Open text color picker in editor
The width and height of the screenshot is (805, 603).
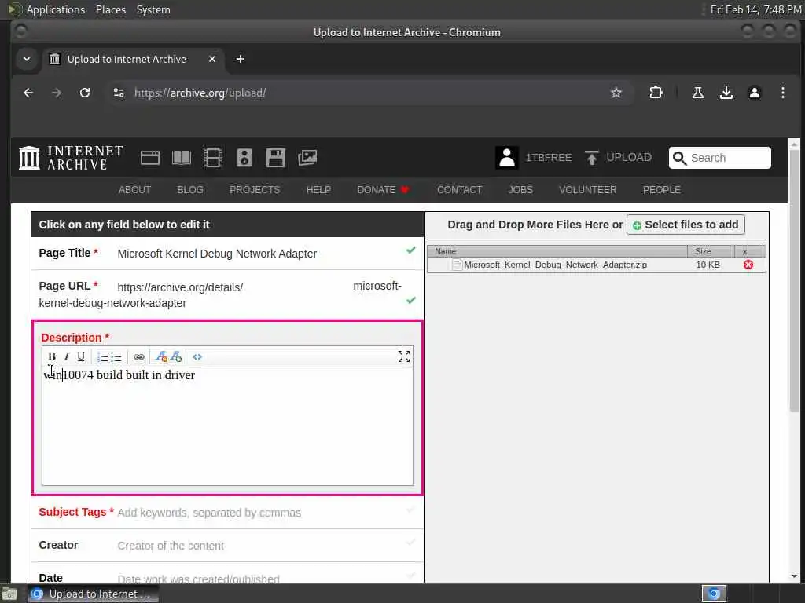(161, 356)
